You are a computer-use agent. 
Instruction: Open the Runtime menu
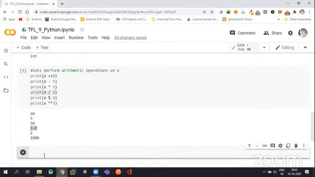coord(76,38)
